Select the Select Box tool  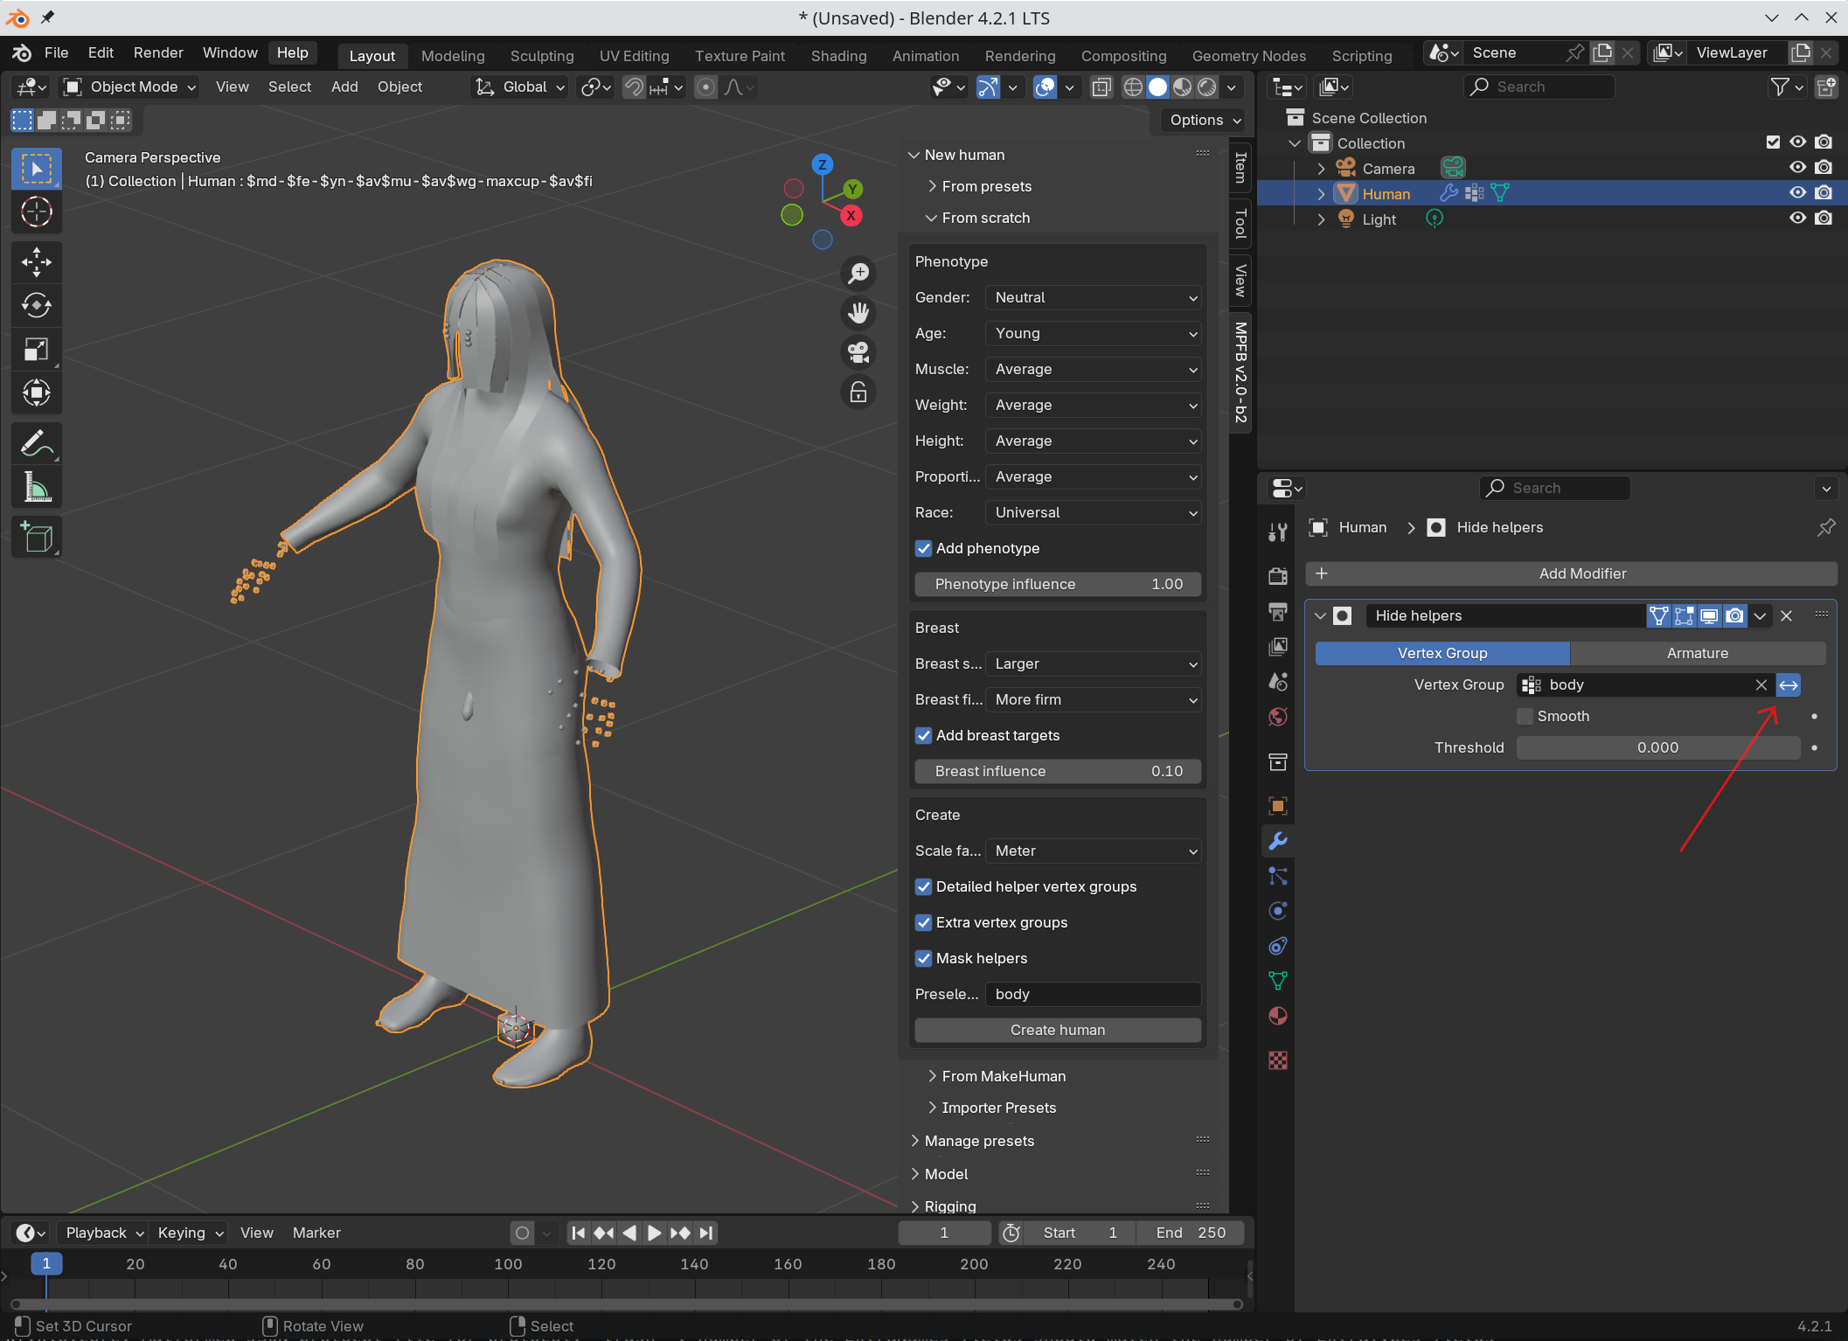[x=36, y=169]
